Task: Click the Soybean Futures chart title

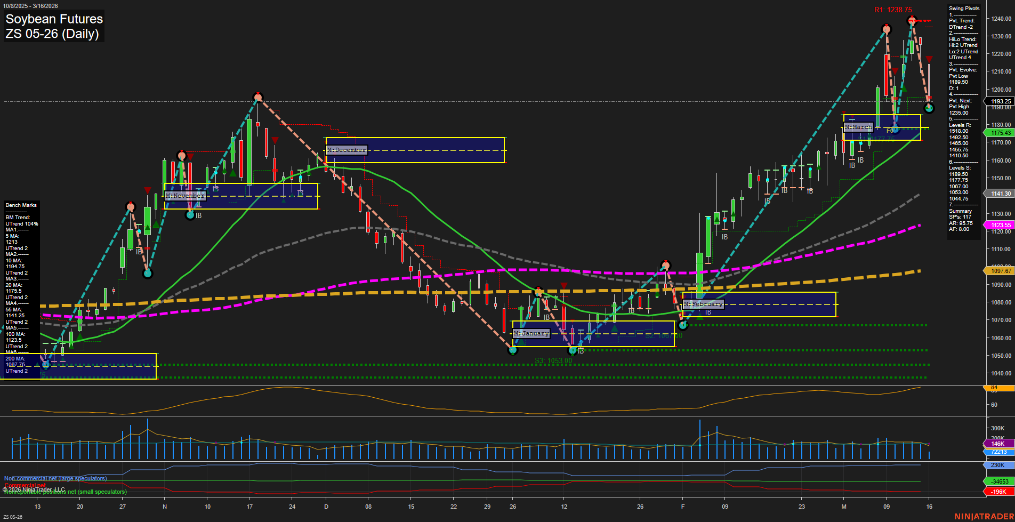Action: click(53, 19)
